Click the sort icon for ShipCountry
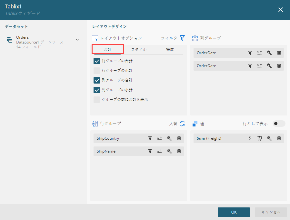The width and height of the screenshot is (290, 220). tap(159, 138)
